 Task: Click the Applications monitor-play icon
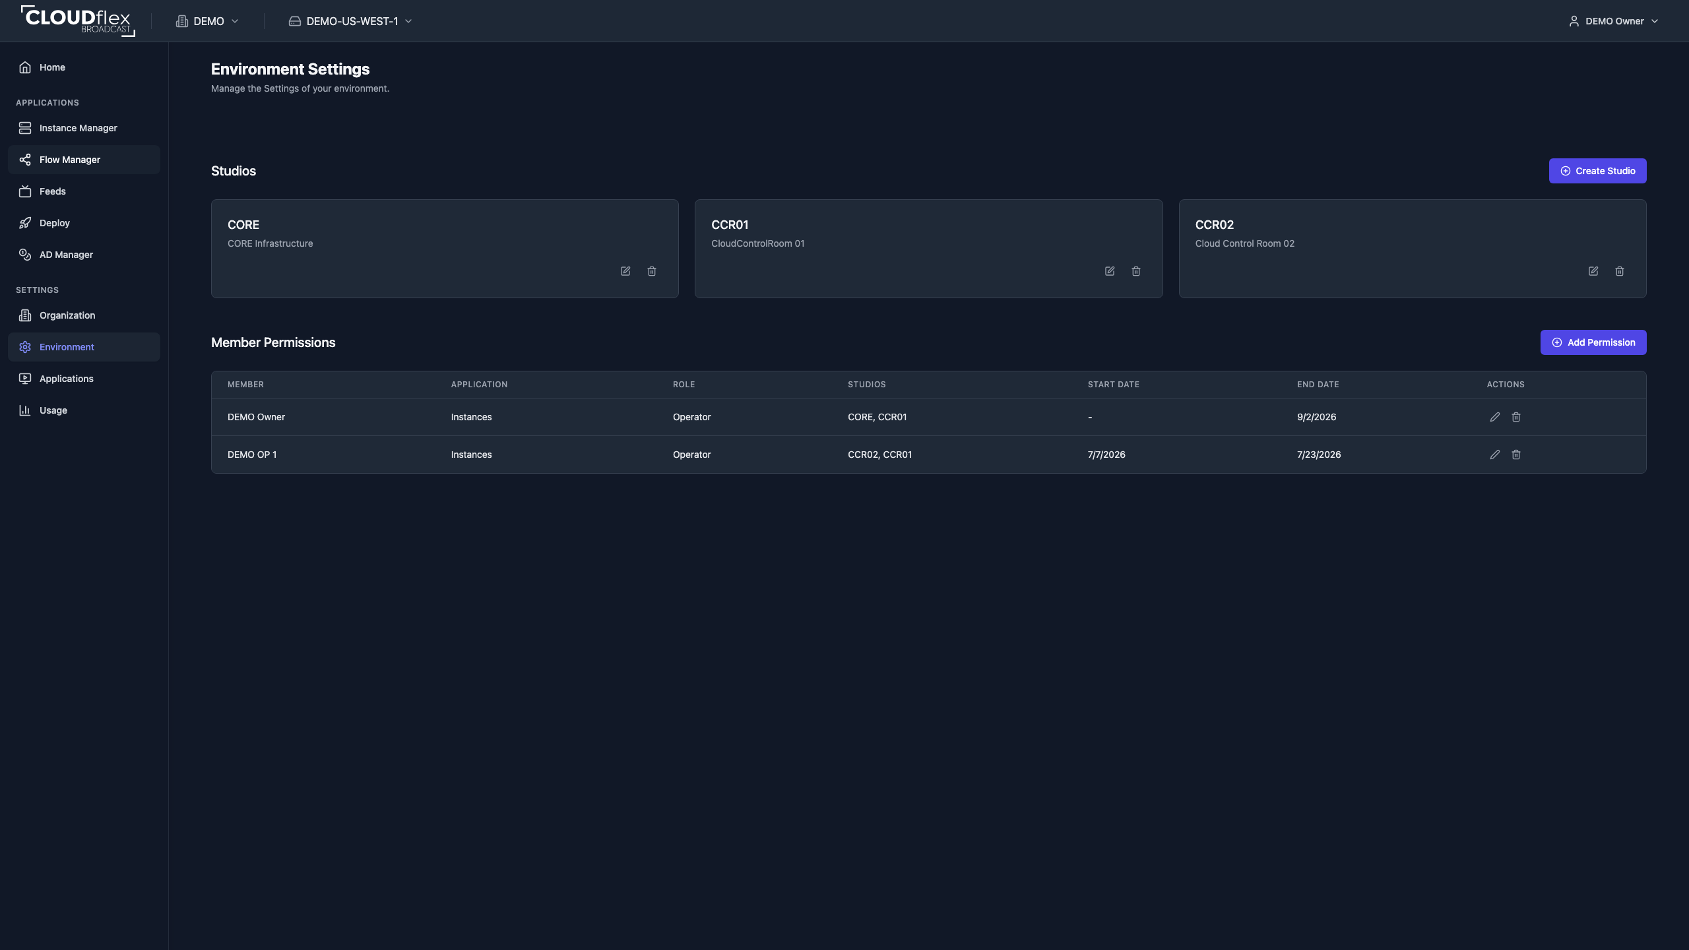[25, 379]
